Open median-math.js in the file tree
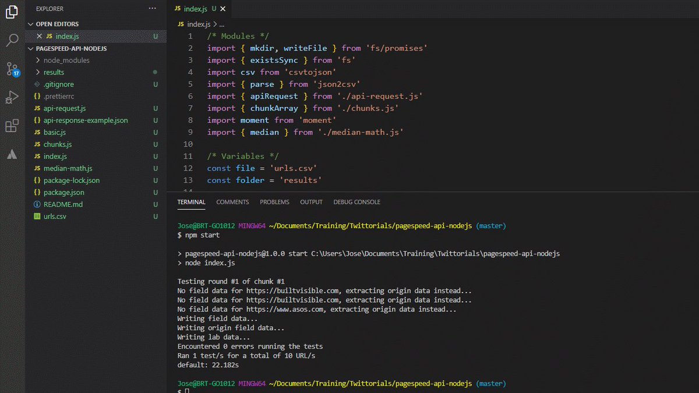699x393 pixels. point(68,168)
